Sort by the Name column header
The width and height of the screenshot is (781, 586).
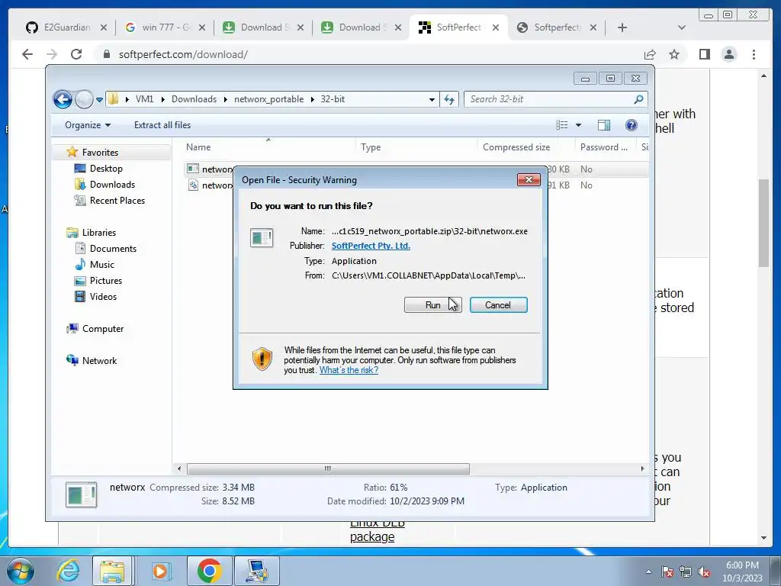point(198,147)
